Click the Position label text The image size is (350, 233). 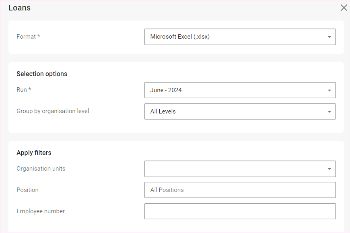27,190
